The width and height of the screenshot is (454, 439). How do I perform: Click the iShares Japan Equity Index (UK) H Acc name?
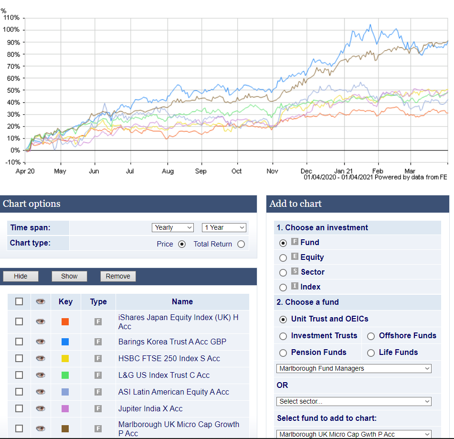pyautogui.click(x=179, y=321)
